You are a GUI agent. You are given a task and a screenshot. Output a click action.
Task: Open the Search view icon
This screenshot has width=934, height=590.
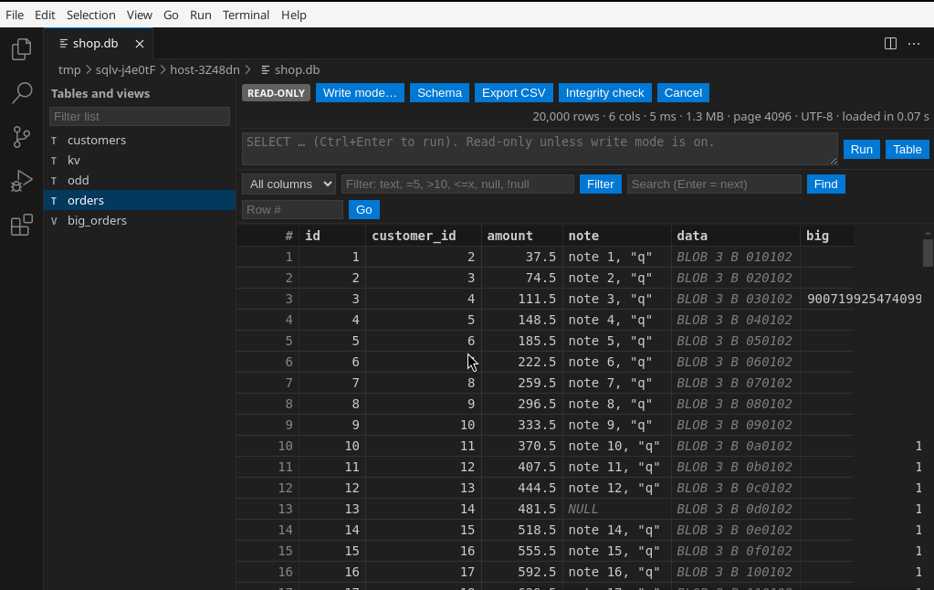(x=21, y=93)
